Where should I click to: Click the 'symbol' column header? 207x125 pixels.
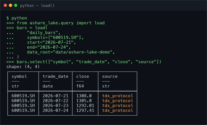point(19,76)
